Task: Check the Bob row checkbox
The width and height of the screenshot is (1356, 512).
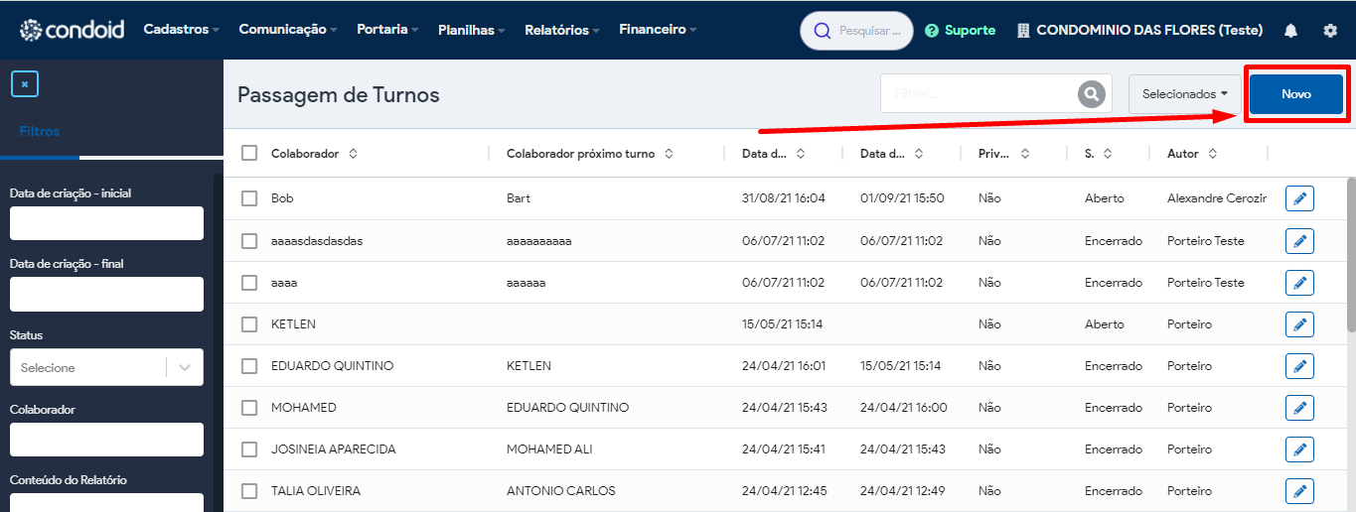Action: (249, 198)
